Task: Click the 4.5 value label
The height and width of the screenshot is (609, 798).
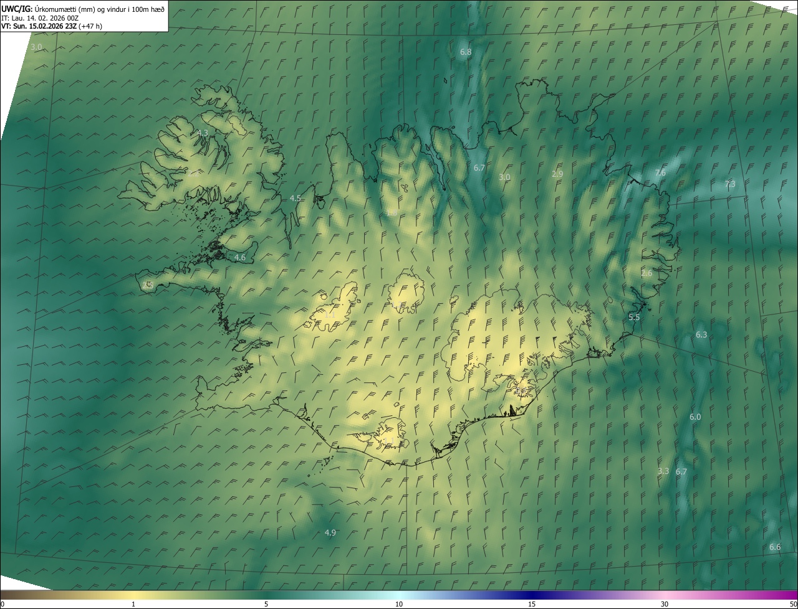Action: click(296, 199)
